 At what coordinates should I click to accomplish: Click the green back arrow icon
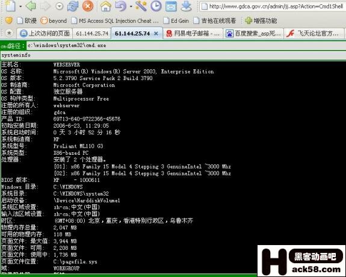click(31, 6)
